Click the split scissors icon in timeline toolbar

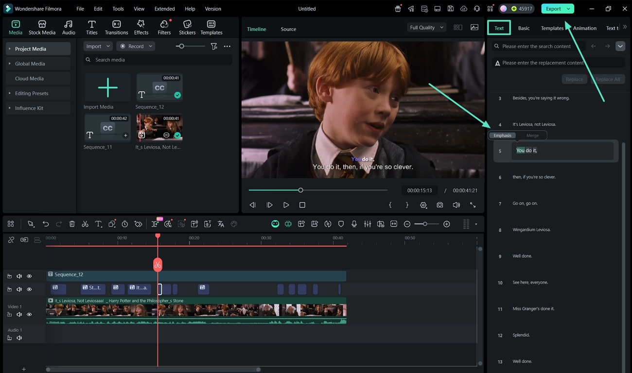tap(85, 224)
